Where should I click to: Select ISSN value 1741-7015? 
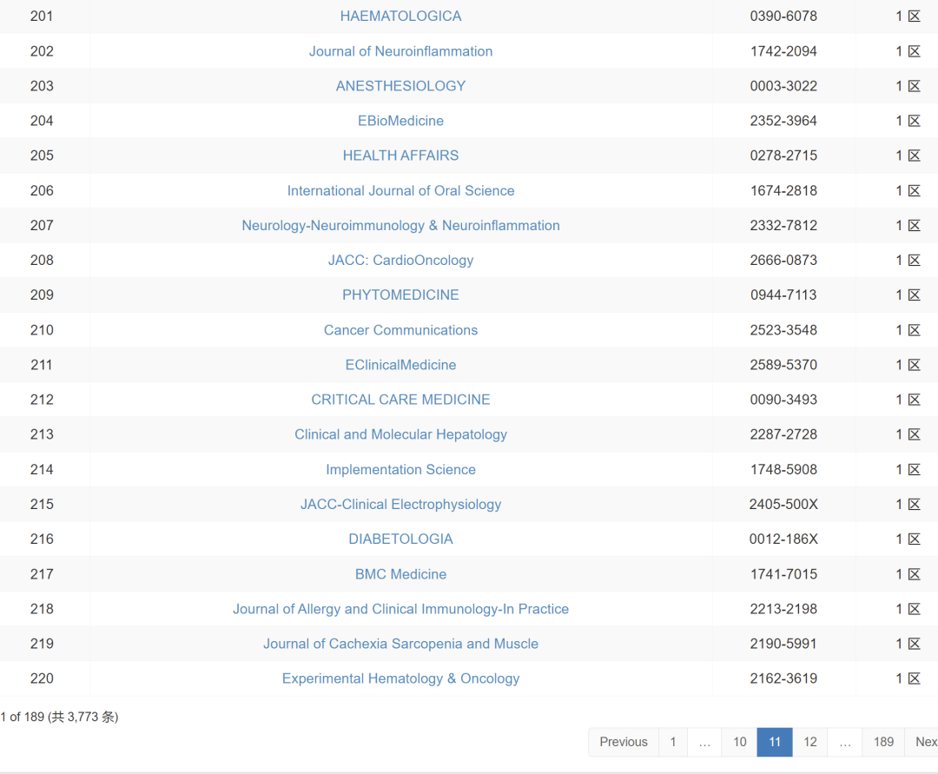(x=783, y=574)
